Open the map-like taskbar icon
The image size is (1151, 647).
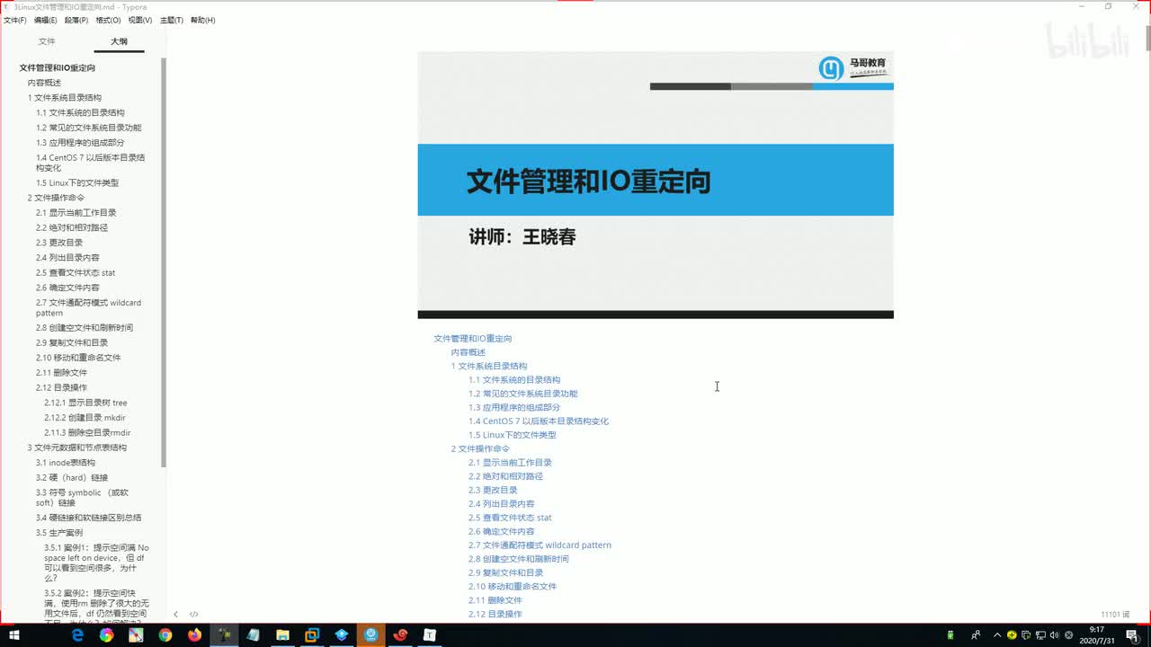(x=136, y=635)
